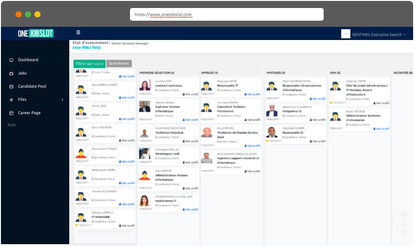This screenshot has width=415, height=247.
Task: Open Voir profil on the assistant technique card
Action: [x=190, y=94]
